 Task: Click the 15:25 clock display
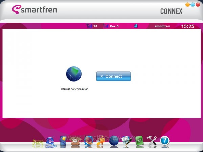[187, 26]
